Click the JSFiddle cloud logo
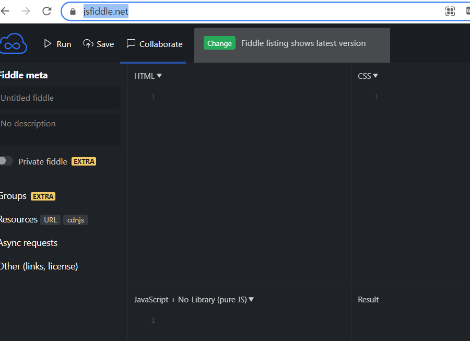This screenshot has width=470, height=341. tap(13, 44)
